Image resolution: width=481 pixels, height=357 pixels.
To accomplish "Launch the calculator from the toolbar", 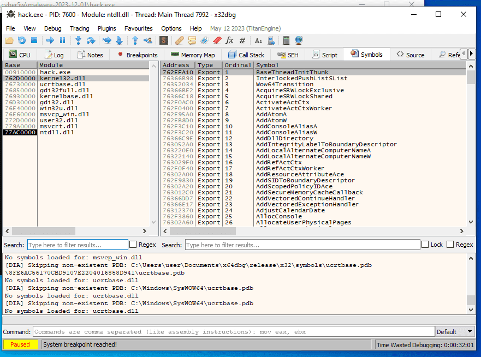I will (286, 40).
